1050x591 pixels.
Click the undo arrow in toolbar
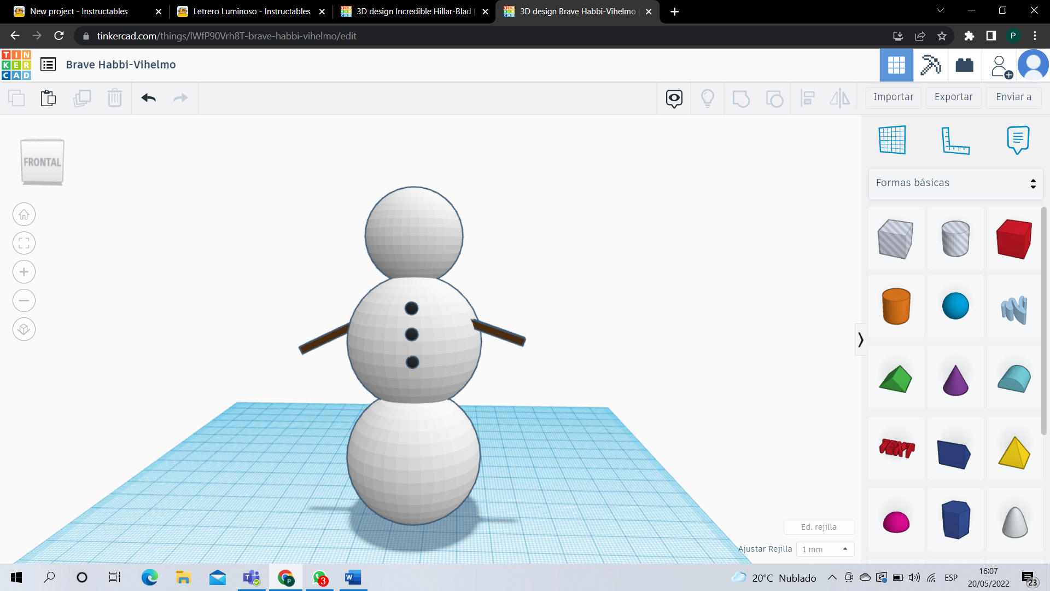tap(148, 98)
